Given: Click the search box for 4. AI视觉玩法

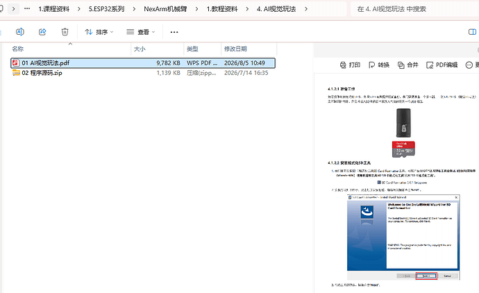Looking at the screenshot, I should point(414,9).
